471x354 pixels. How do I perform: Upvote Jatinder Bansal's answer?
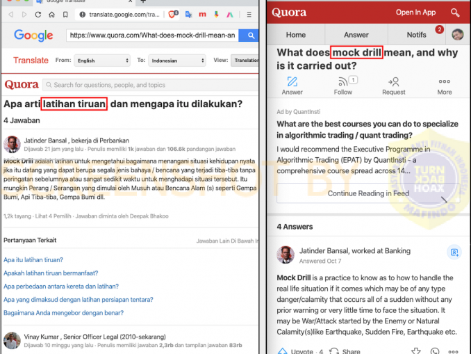coord(300,351)
